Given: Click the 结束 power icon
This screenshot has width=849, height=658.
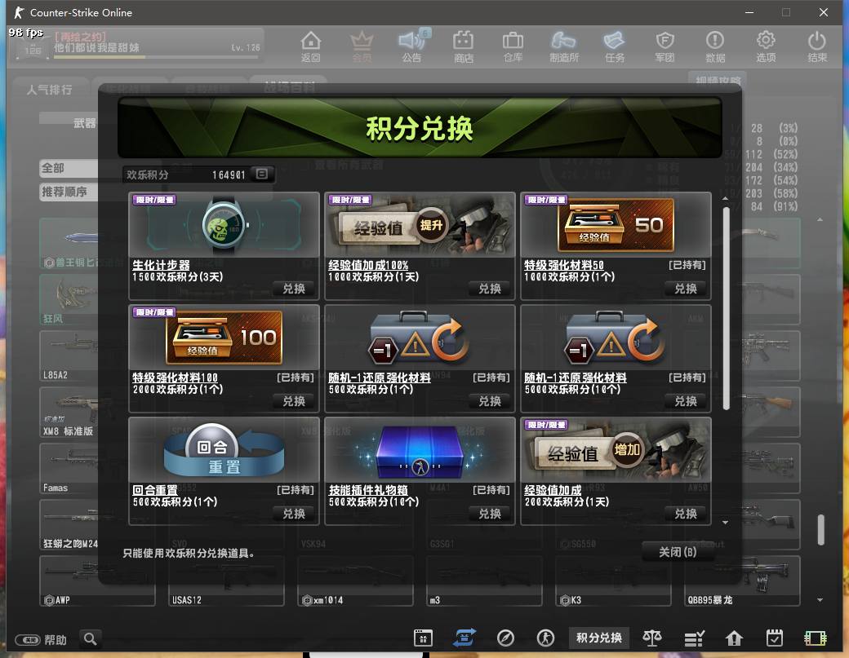Looking at the screenshot, I should tap(816, 46).
